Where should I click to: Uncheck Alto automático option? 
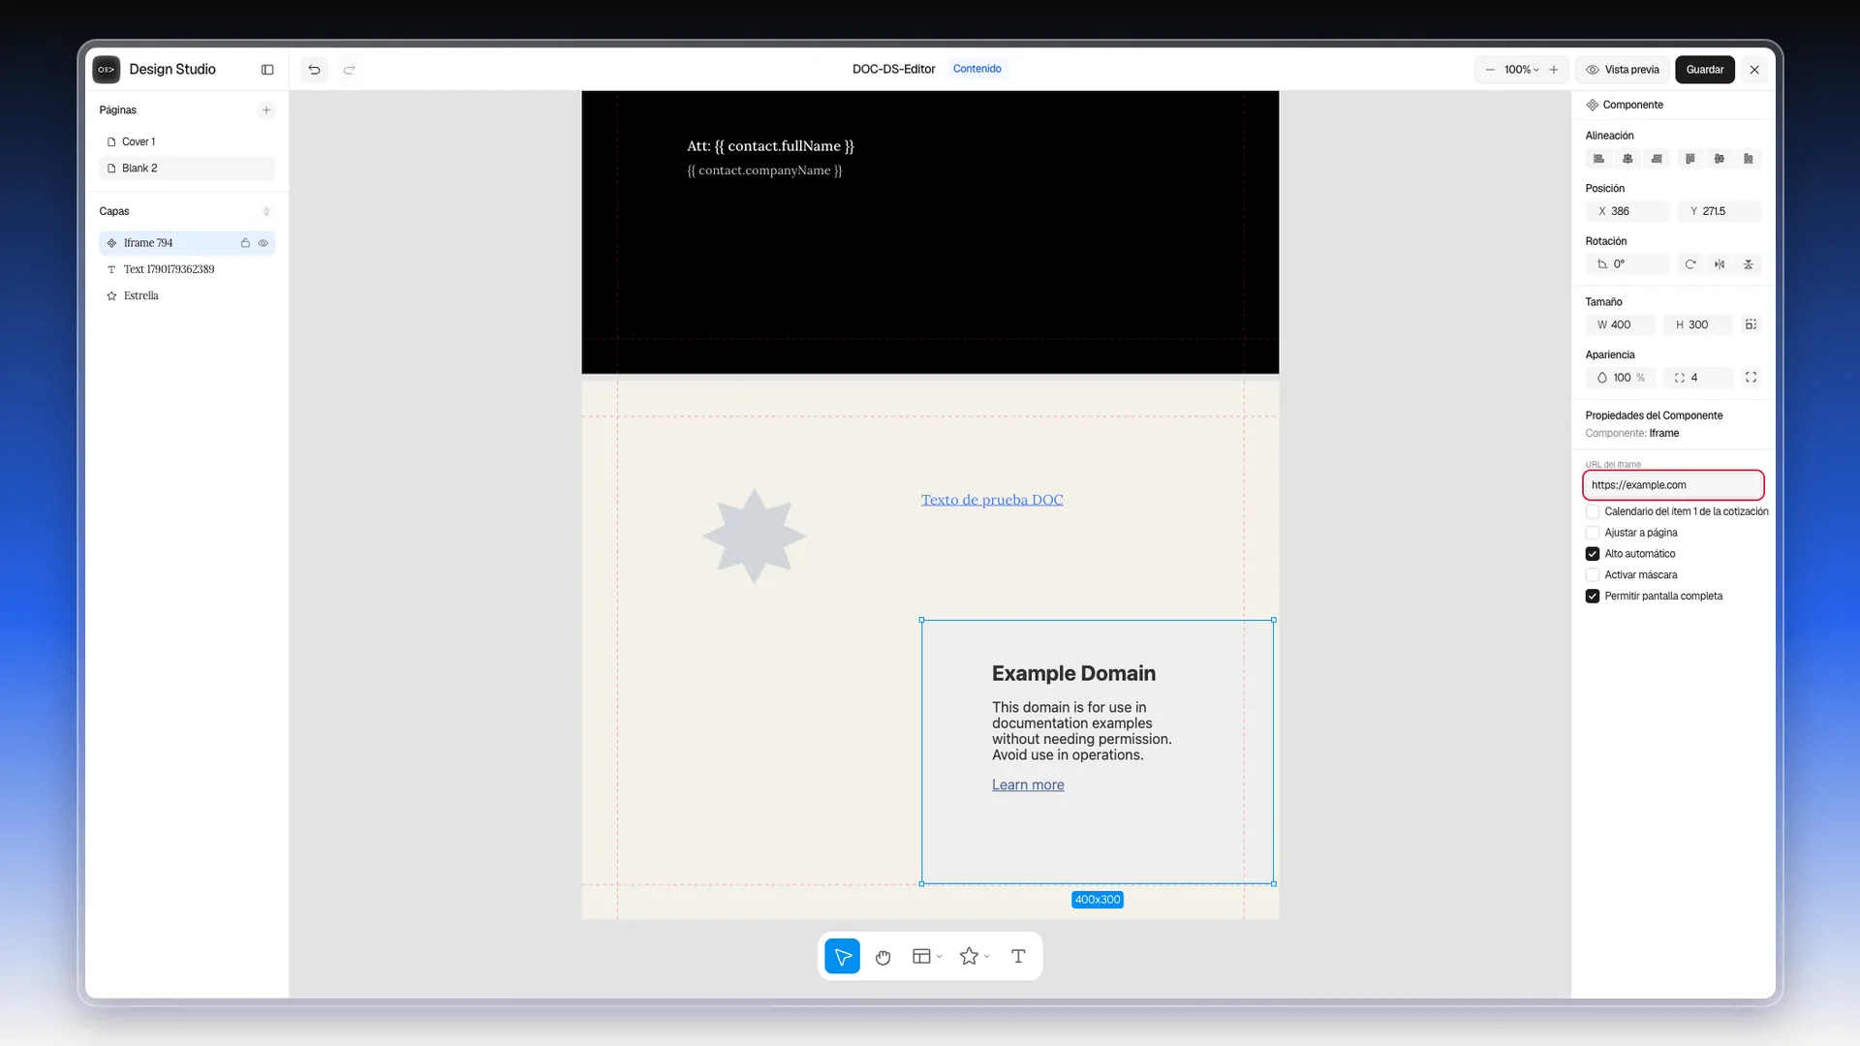pos(1593,554)
